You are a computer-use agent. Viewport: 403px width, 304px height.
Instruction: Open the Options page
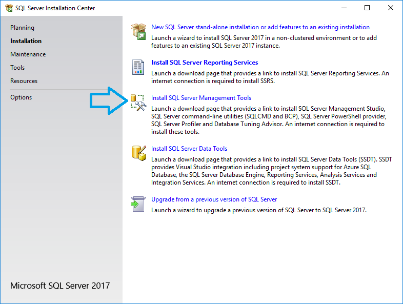click(21, 97)
